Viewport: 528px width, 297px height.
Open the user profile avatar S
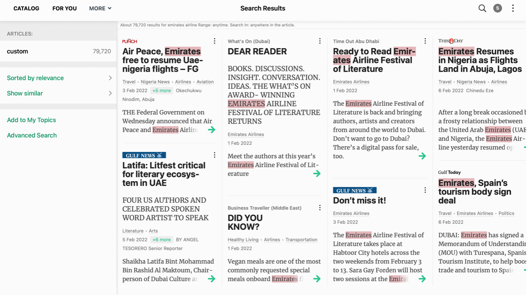[497, 8]
